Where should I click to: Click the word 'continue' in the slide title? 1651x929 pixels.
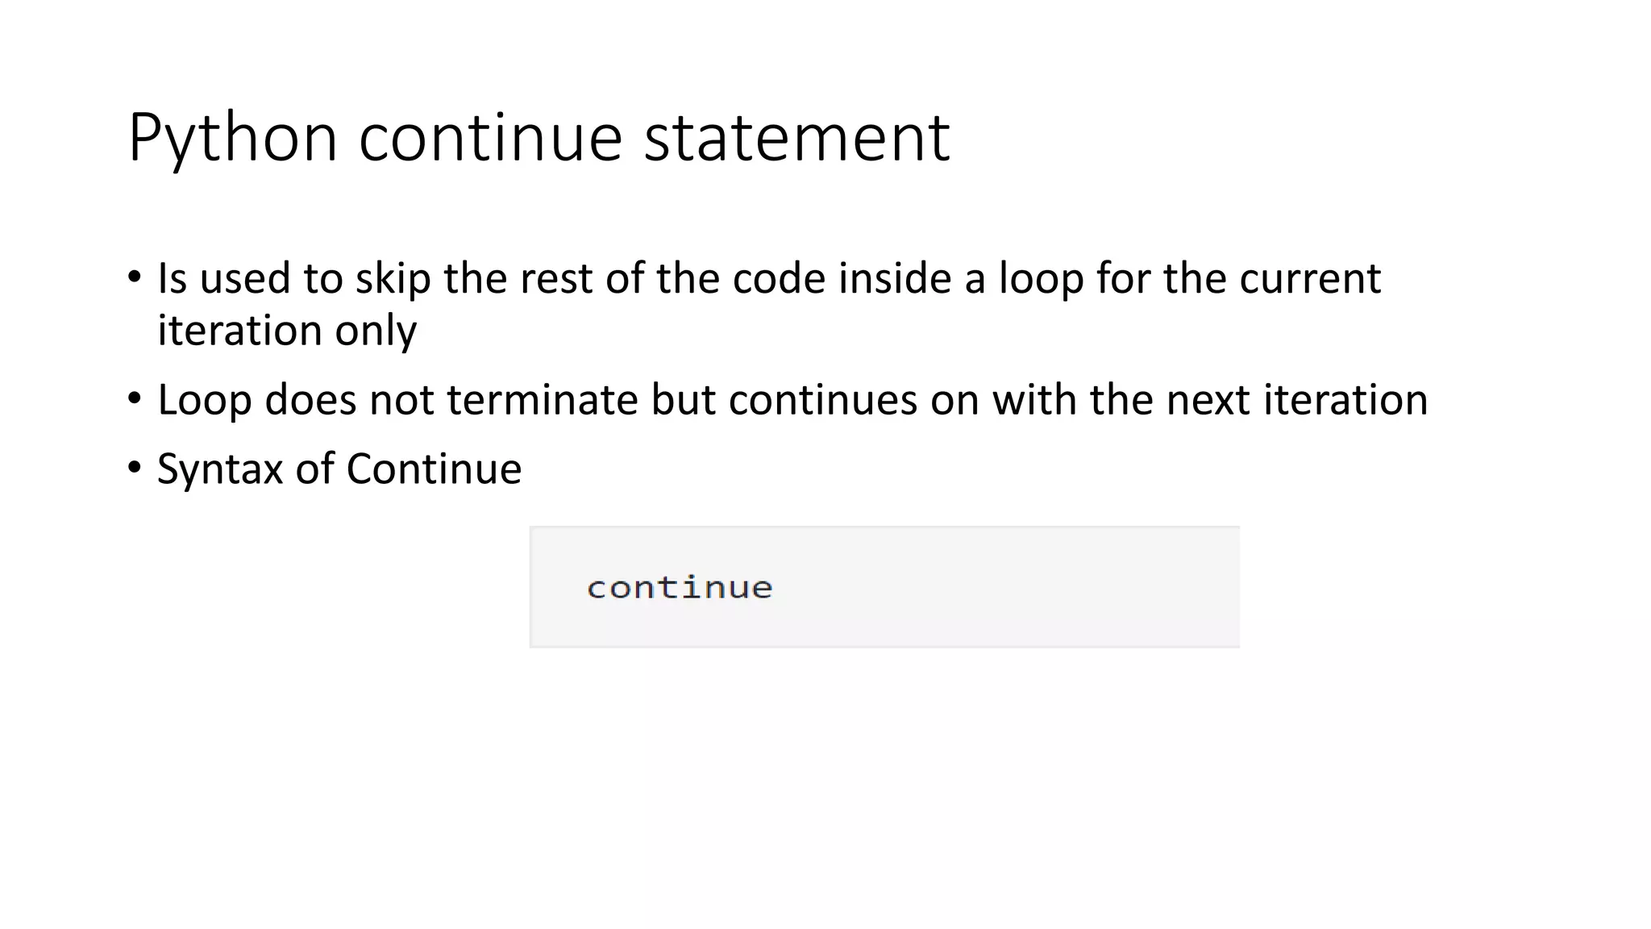point(490,137)
